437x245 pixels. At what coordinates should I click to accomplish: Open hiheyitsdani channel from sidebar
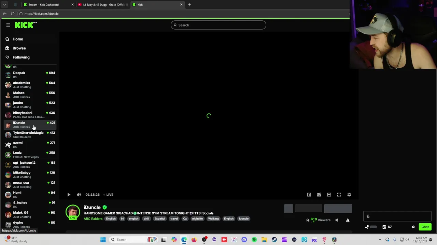coord(30,115)
